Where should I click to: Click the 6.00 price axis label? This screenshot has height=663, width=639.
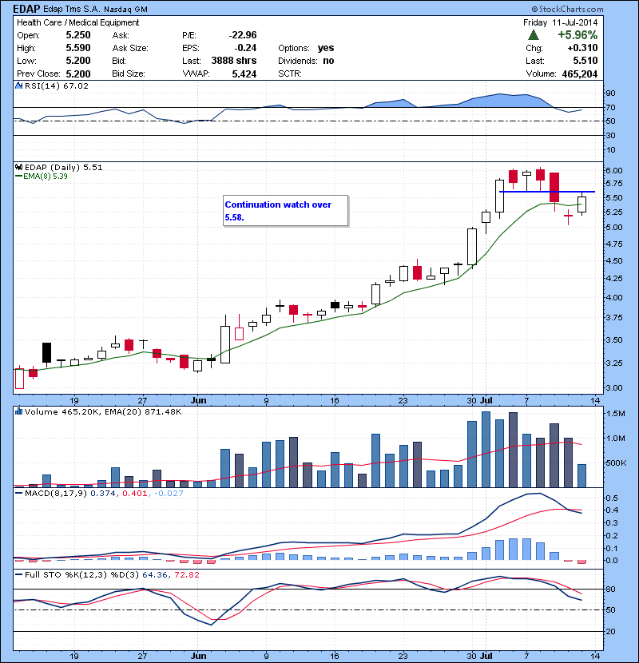pyautogui.click(x=613, y=170)
